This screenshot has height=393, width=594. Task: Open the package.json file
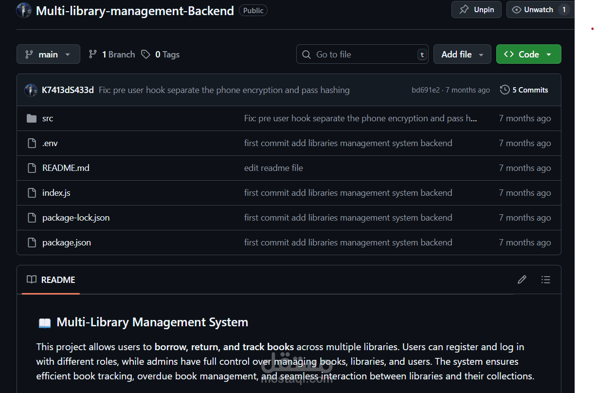(67, 243)
